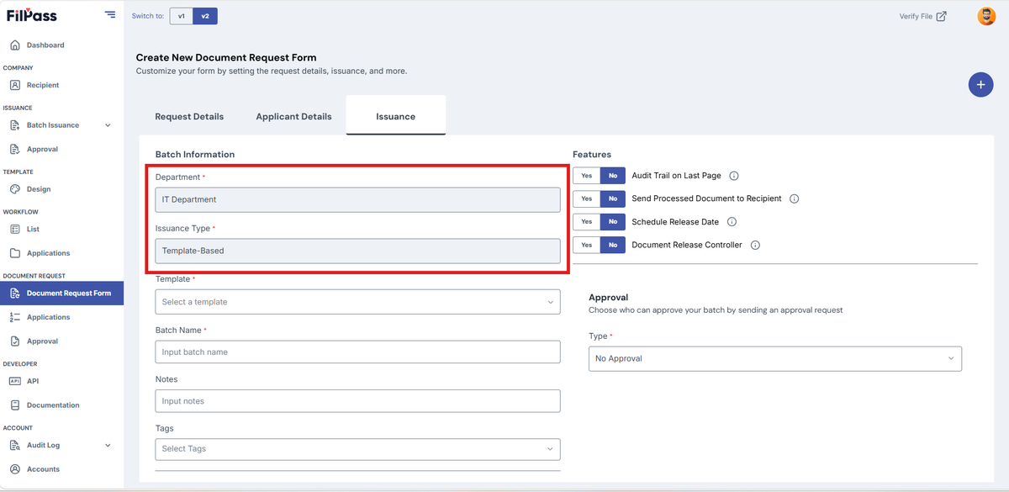Switch to the Applicant Details tab
Screen dimensions: 1009x492
click(293, 117)
